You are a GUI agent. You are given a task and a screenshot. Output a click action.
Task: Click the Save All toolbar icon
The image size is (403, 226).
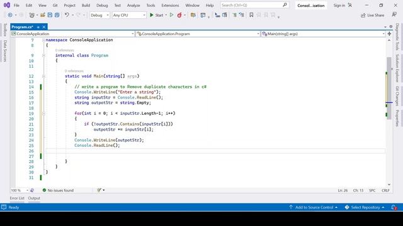[57, 15]
